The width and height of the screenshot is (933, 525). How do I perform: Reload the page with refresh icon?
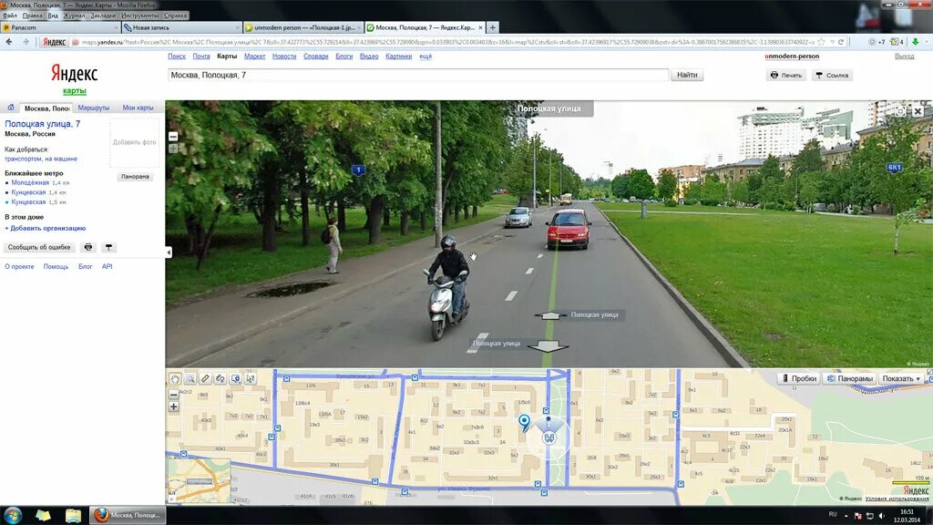tap(841, 42)
